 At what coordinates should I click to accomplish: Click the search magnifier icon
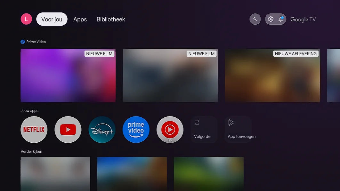tap(255, 19)
